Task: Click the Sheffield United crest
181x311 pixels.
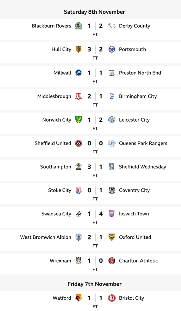Action: (78, 143)
